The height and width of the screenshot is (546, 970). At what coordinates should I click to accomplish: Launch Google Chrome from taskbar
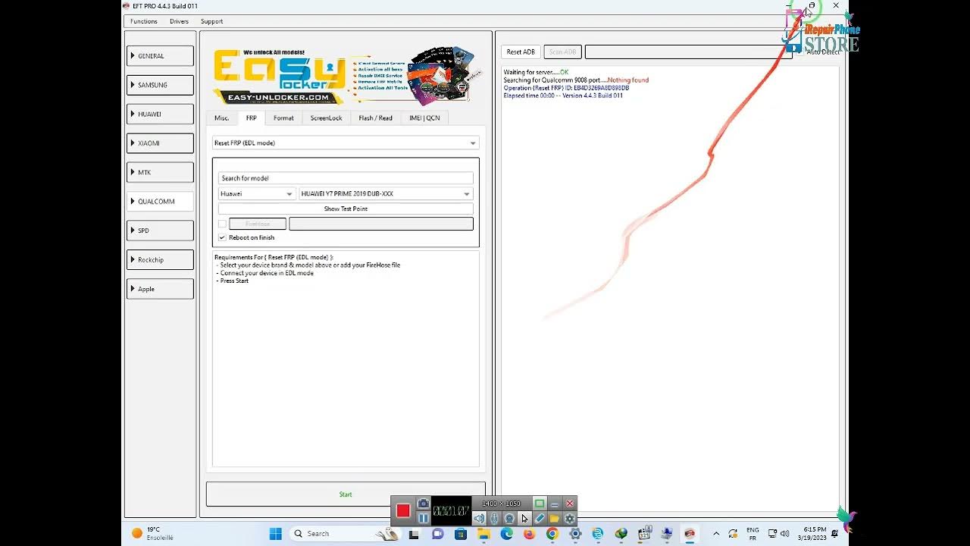(552, 534)
